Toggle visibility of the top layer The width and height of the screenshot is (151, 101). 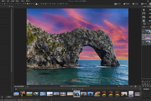(143, 32)
